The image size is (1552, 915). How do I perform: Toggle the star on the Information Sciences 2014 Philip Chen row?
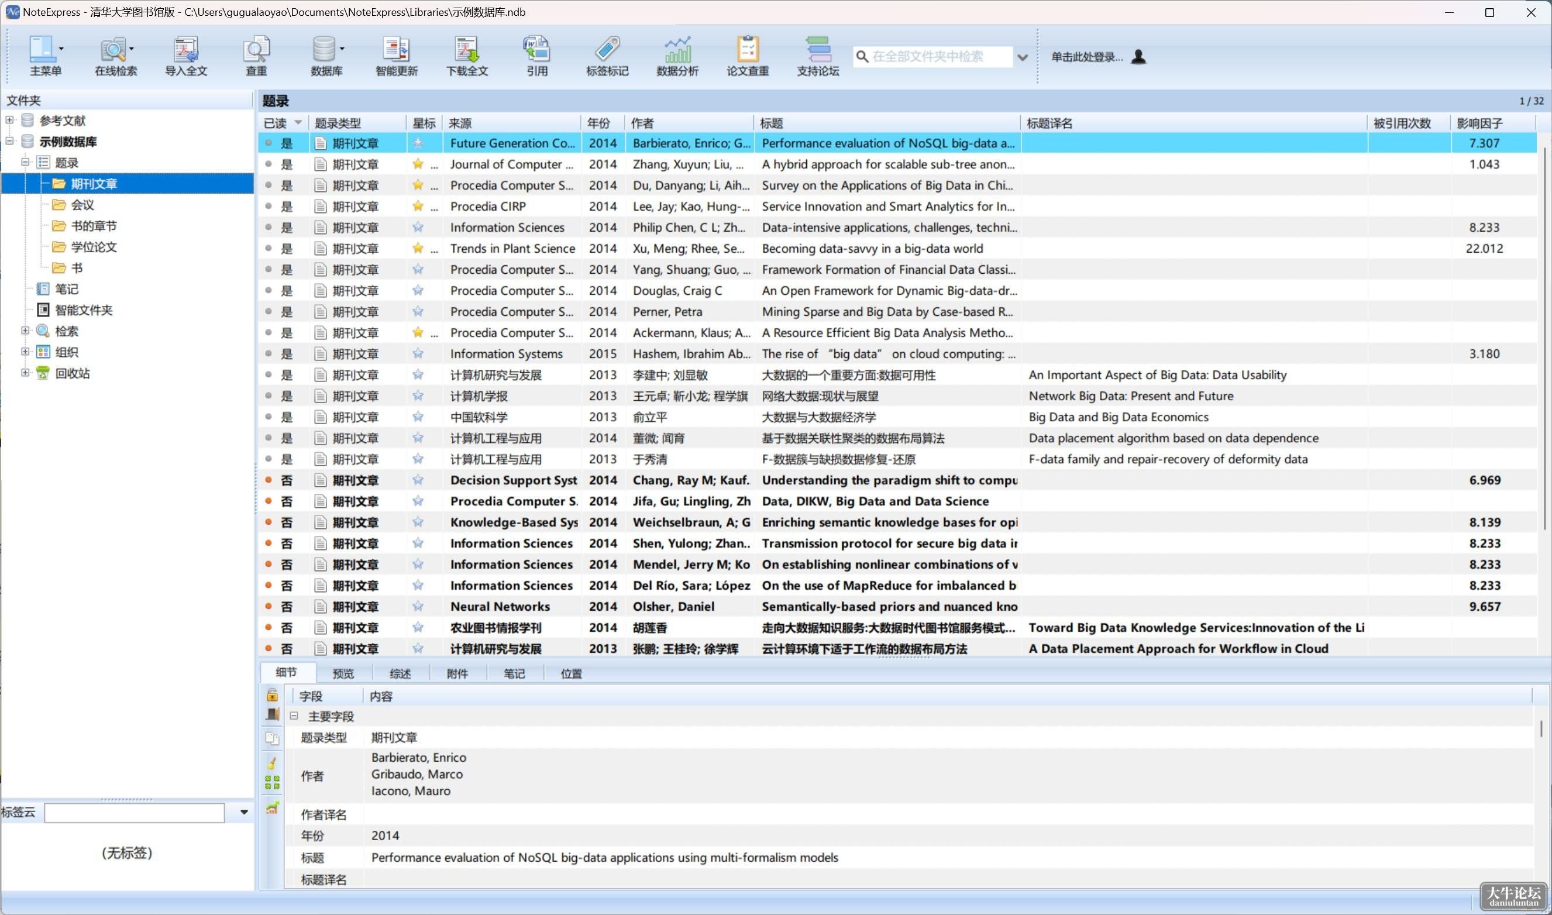[x=418, y=228]
